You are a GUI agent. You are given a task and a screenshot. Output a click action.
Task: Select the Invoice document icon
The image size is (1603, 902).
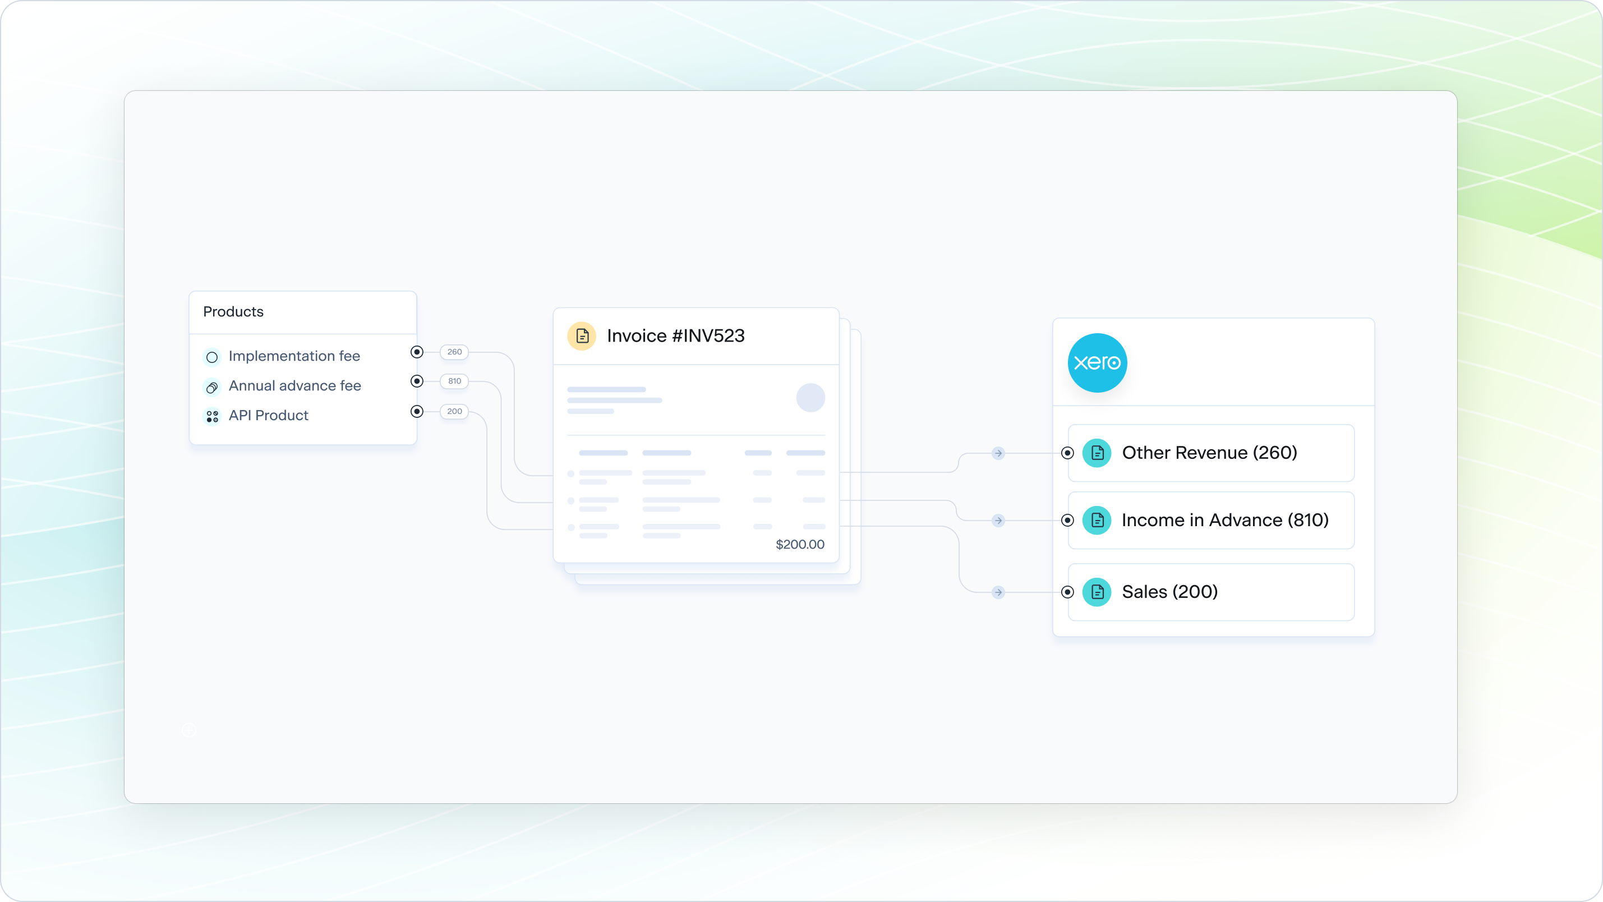(582, 336)
